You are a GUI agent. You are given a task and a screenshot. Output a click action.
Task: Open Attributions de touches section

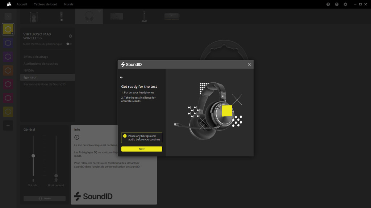click(x=41, y=64)
